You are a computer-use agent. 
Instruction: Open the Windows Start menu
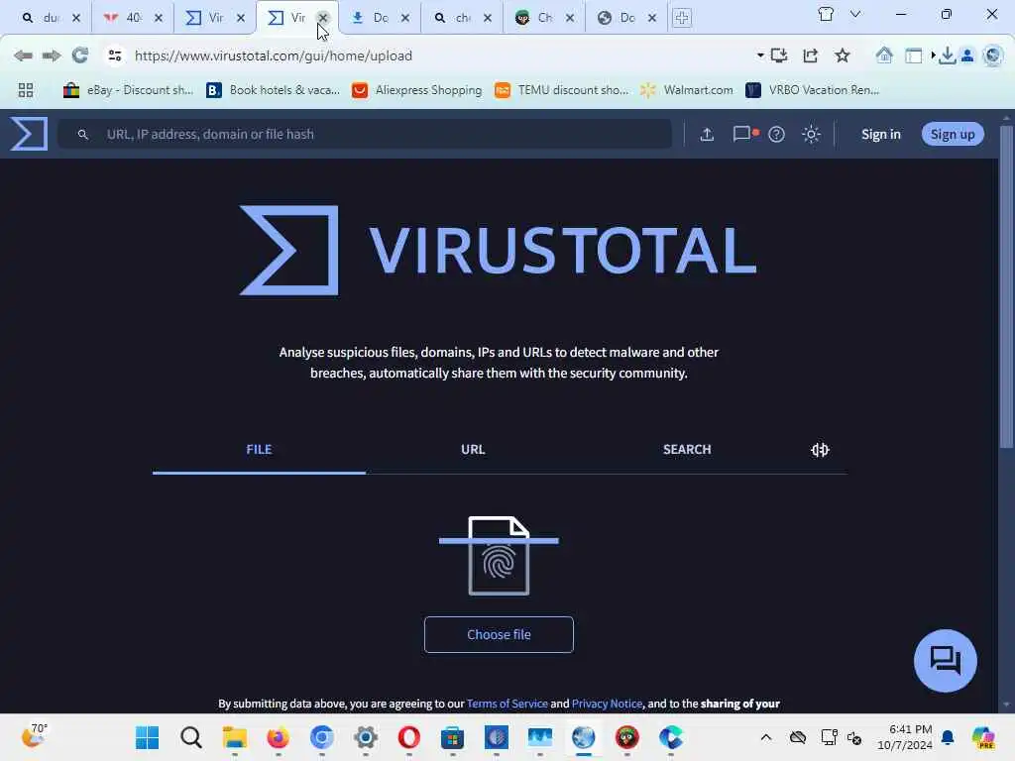(147, 737)
